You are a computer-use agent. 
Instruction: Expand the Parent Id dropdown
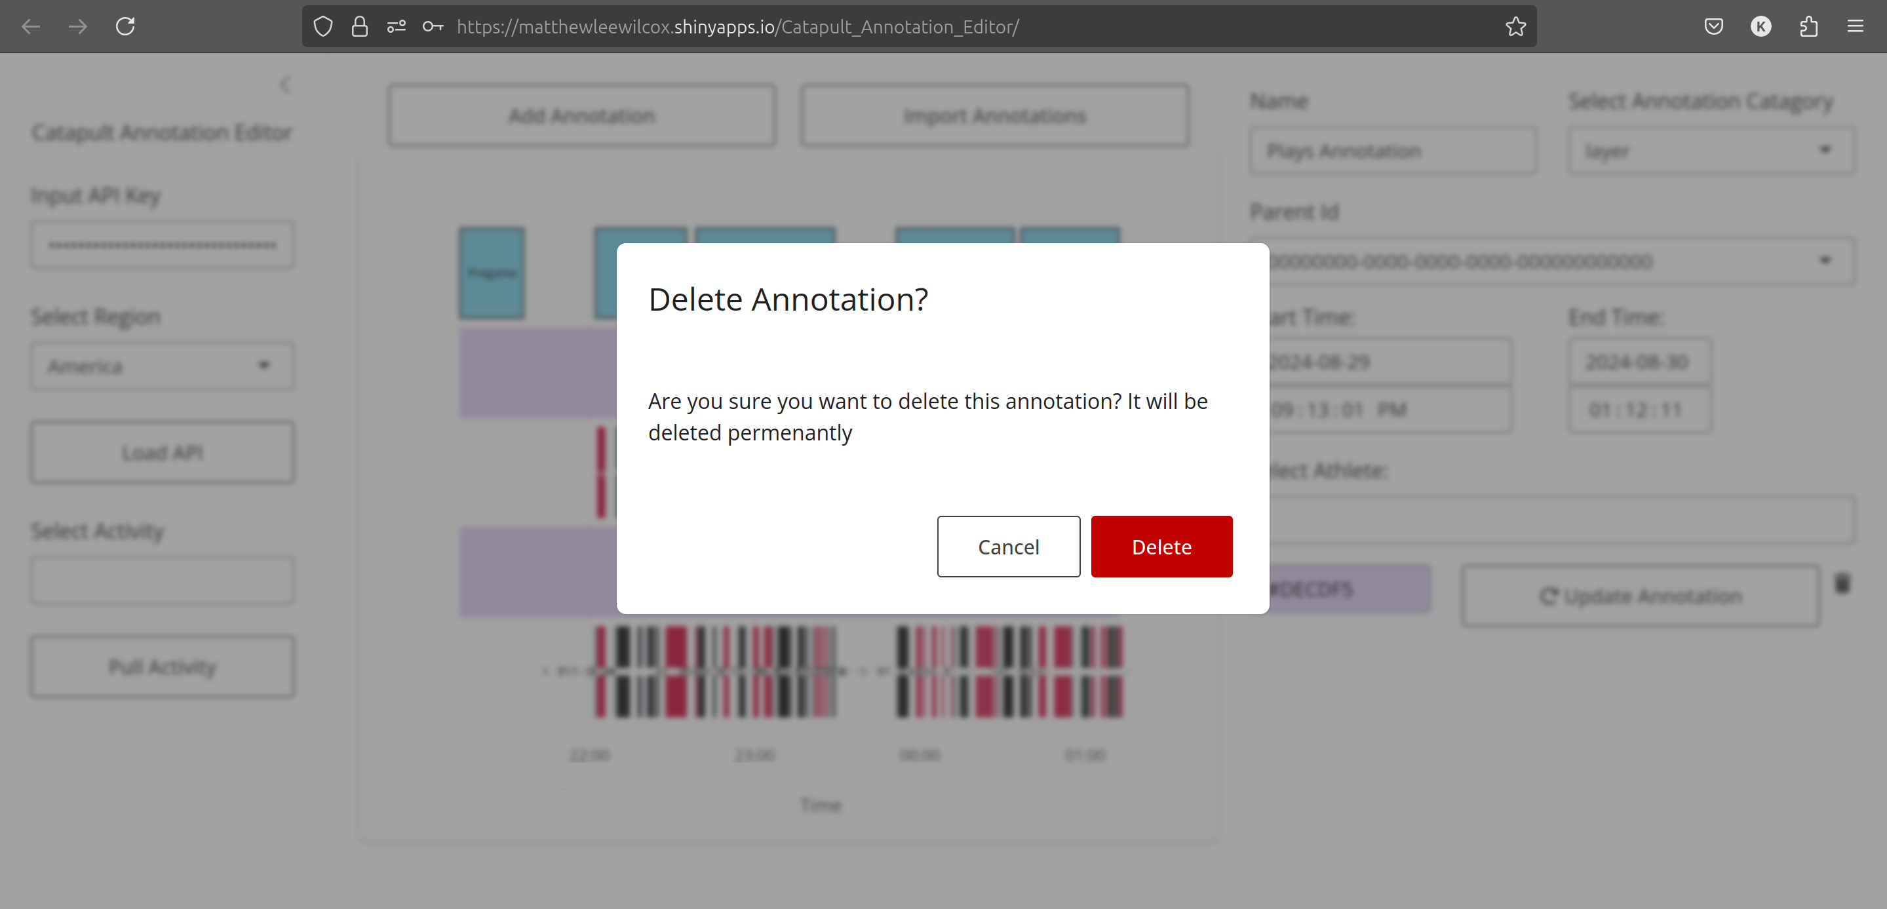click(x=1825, y=260)
